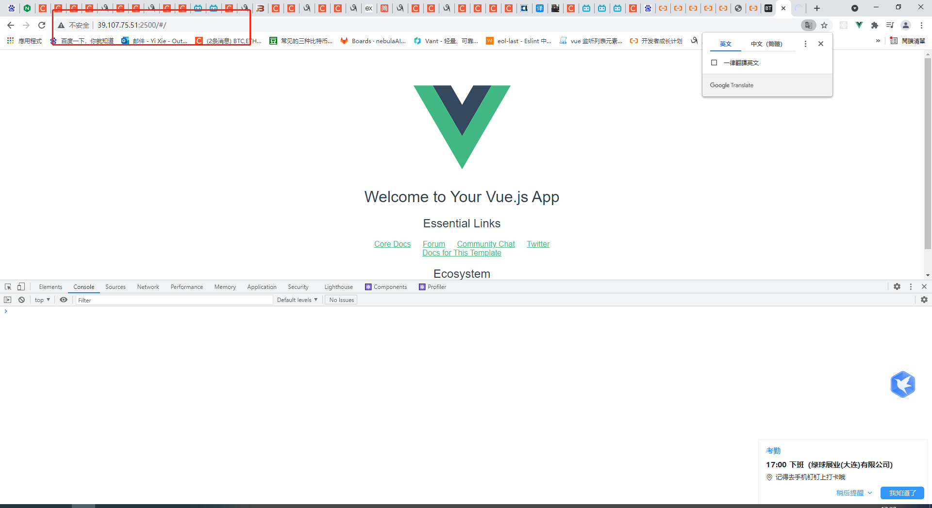Show hidden bookmarks with the overflow chevron
The height and width of the screenshot is (508, 932).
[x=878, y=41]
